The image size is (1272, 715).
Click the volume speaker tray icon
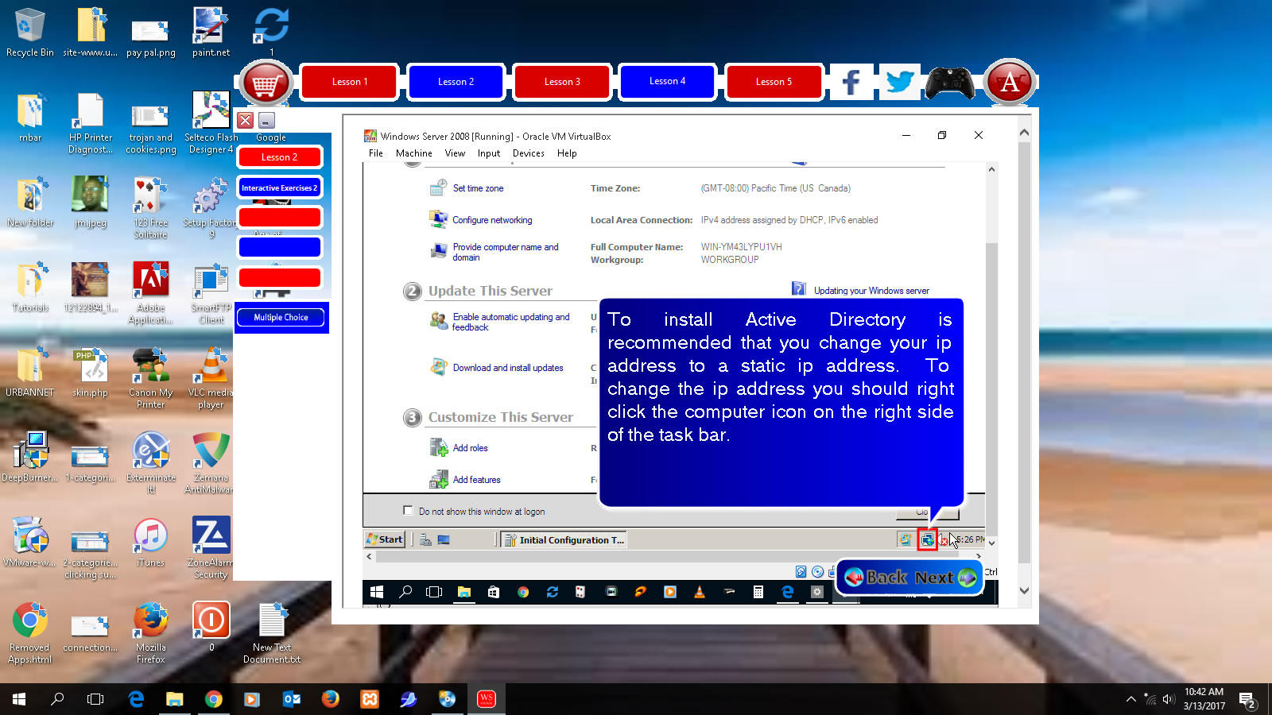point(1168,699)
